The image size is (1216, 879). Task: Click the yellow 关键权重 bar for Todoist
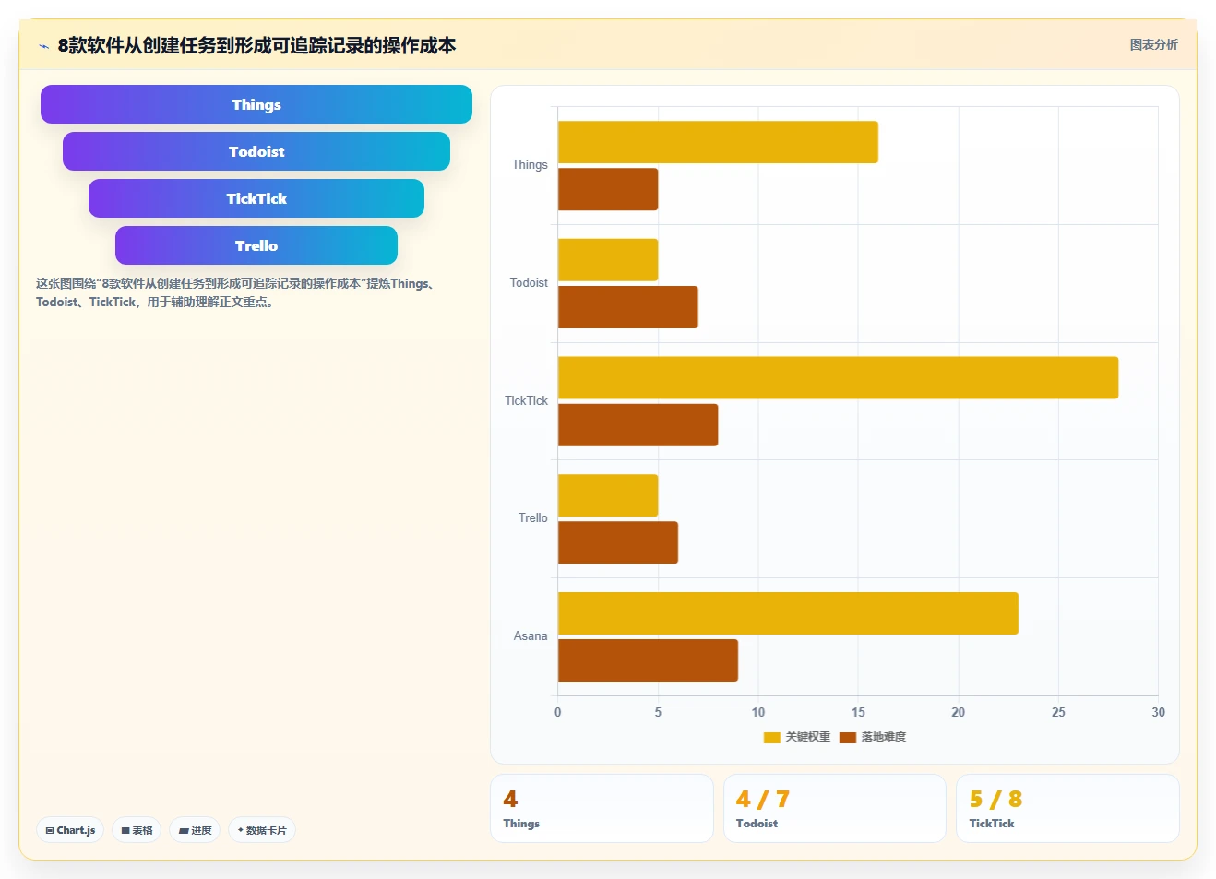(x=608, y=260)
